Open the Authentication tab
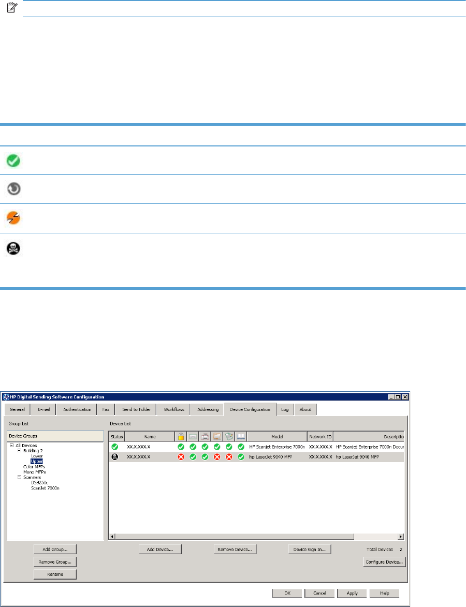Image resolution: width=466 pixels, height=607 pixels. (x=77, y=409)
